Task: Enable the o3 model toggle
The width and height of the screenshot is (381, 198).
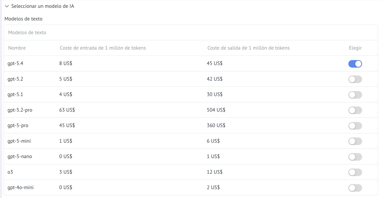Action: [x=355, y=172]
